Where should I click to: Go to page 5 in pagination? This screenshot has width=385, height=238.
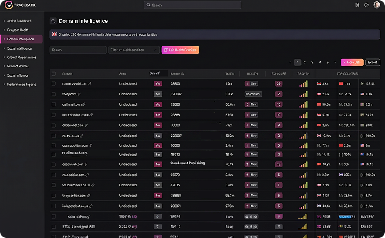pos(327,62)
